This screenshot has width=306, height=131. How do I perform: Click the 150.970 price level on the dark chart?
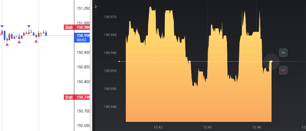click(110, 17)
